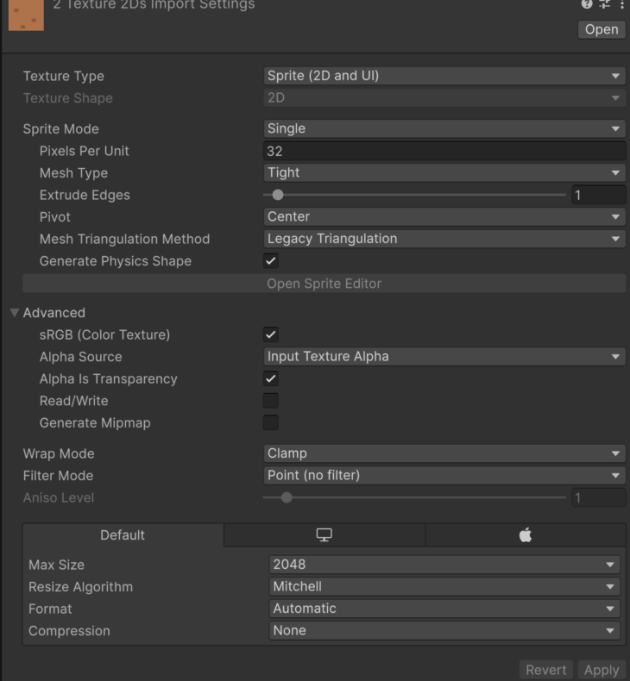Click the 'Extrude Edges' label
This screenshot has width=630, height=681.
point(85,196)
